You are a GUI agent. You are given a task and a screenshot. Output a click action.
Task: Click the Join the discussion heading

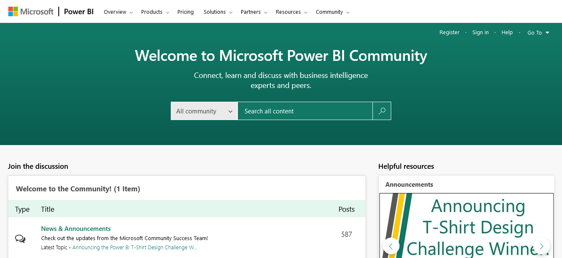tap(38, 166)
